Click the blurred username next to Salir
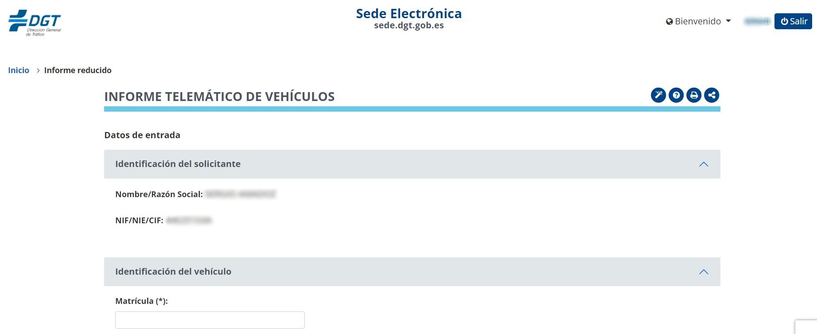This screenshot has height=334, width=817. [x=757, y=21]
